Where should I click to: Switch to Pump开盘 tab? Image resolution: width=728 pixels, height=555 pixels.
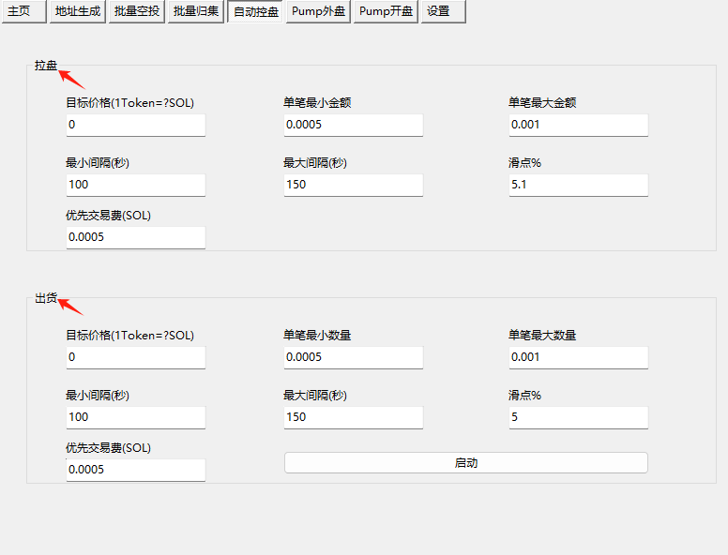[x=386, y=11]
